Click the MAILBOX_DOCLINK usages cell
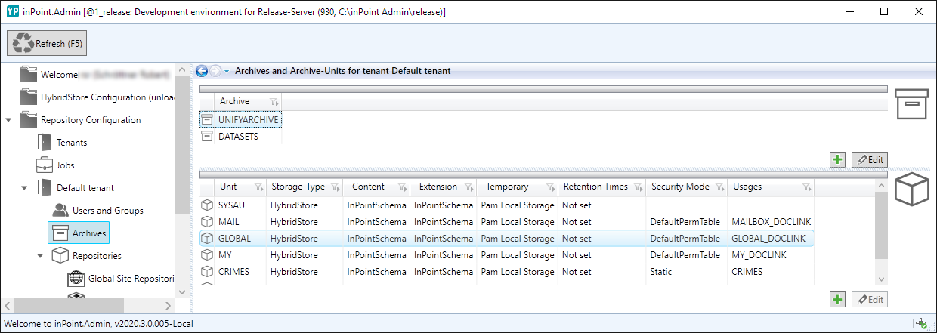 click(771, 222)
